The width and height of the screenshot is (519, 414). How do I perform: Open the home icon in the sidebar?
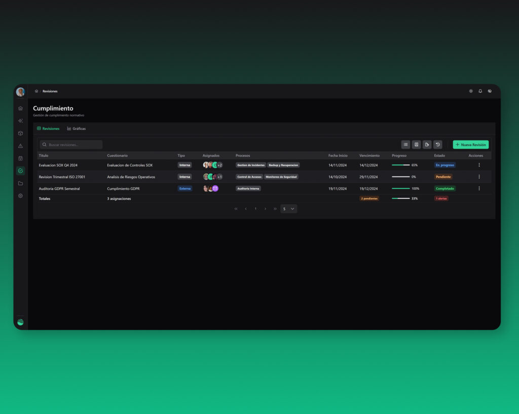click(20, 108)
